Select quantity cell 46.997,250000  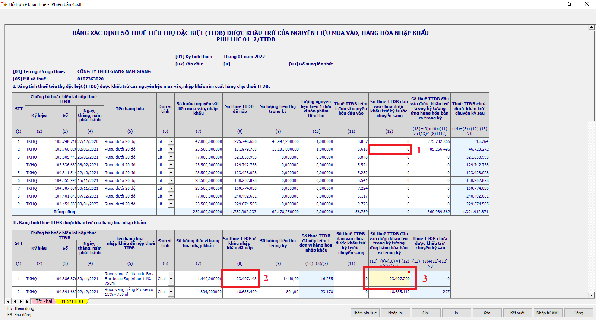(278, 141)
